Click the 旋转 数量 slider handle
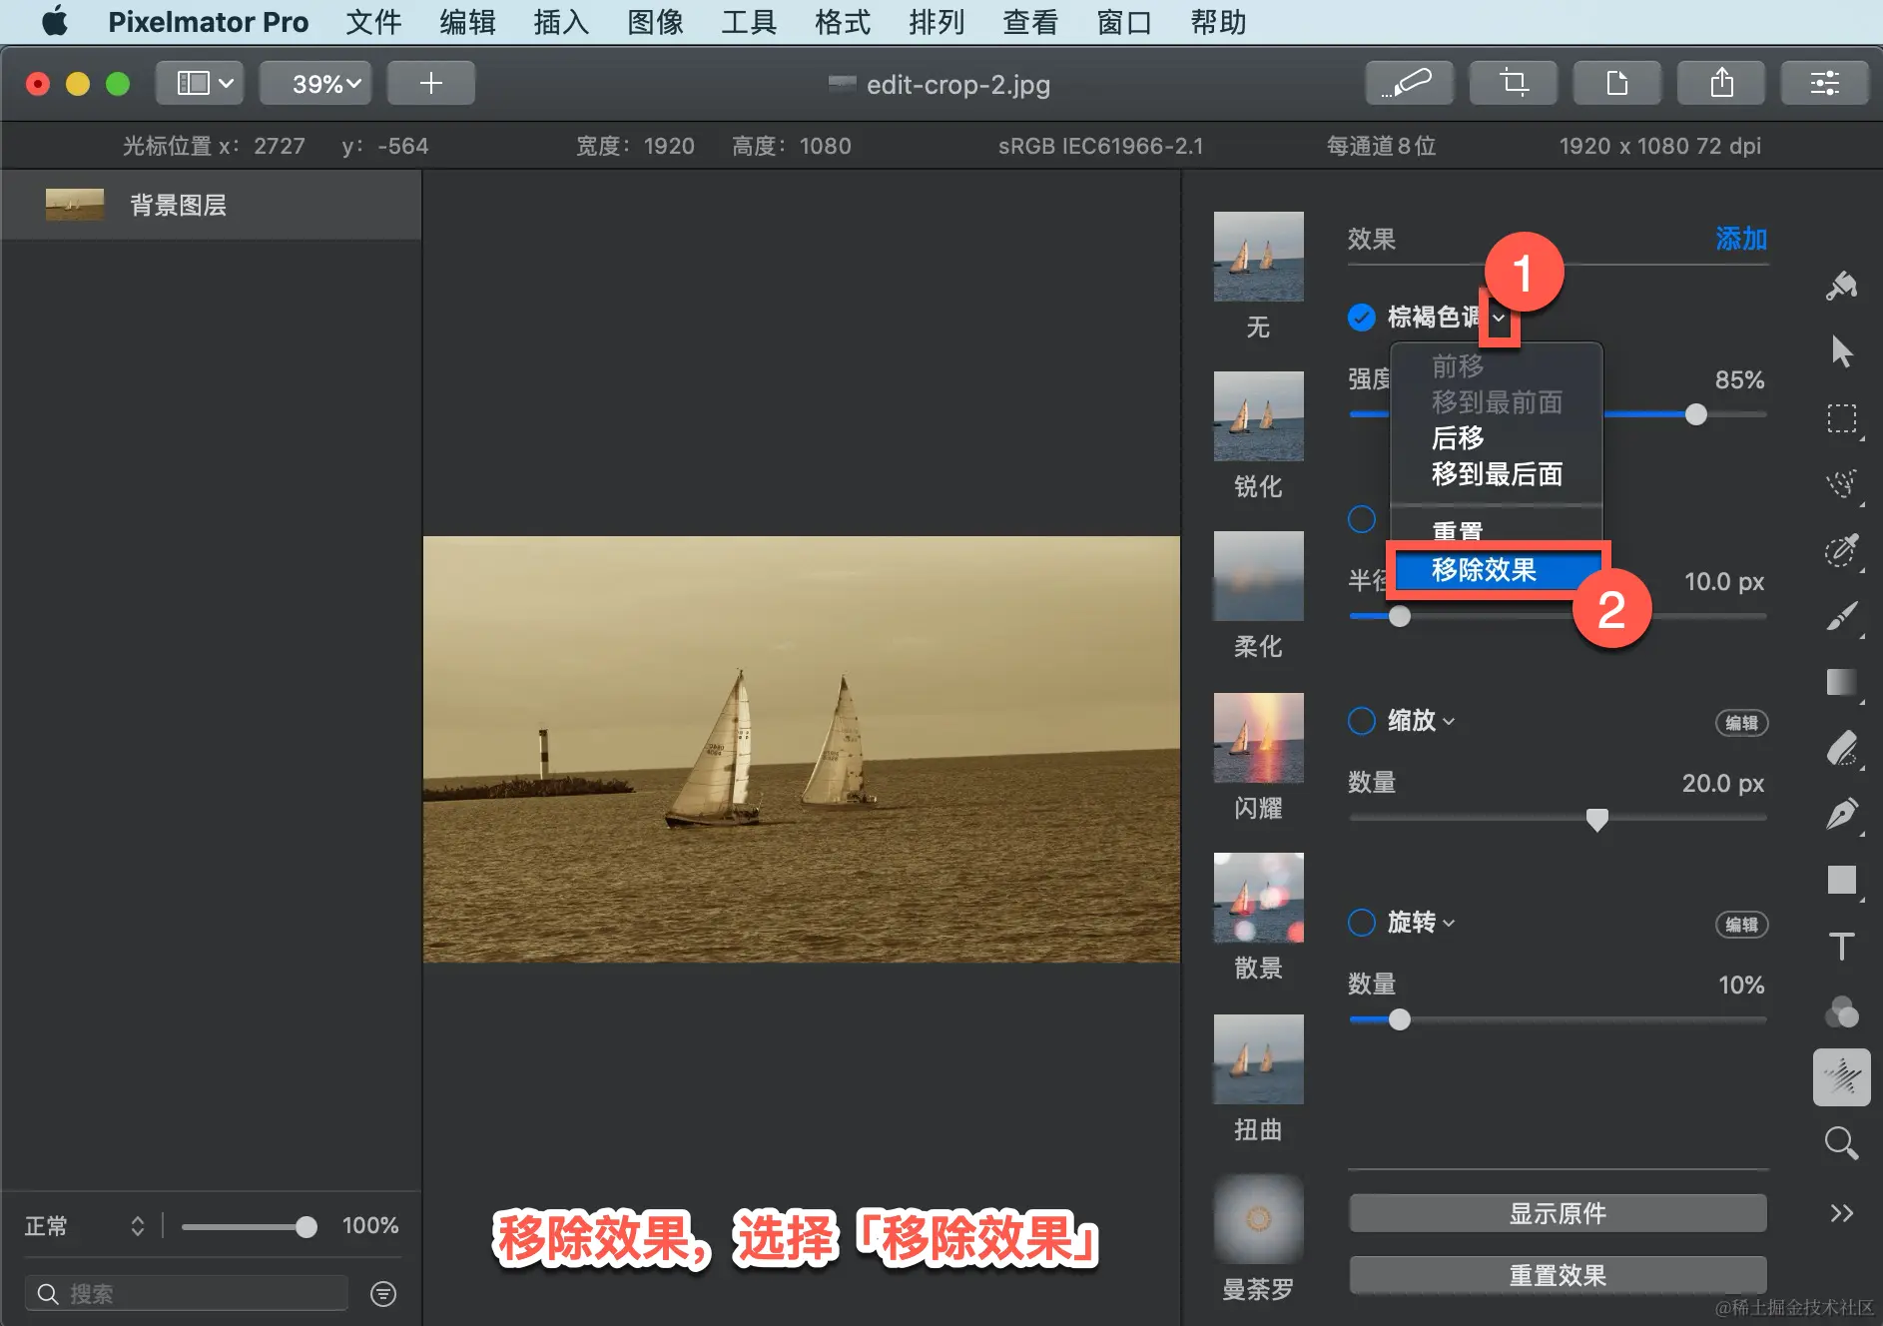Viewport: 1883px width, 1326px height. click(1400, 1019)
